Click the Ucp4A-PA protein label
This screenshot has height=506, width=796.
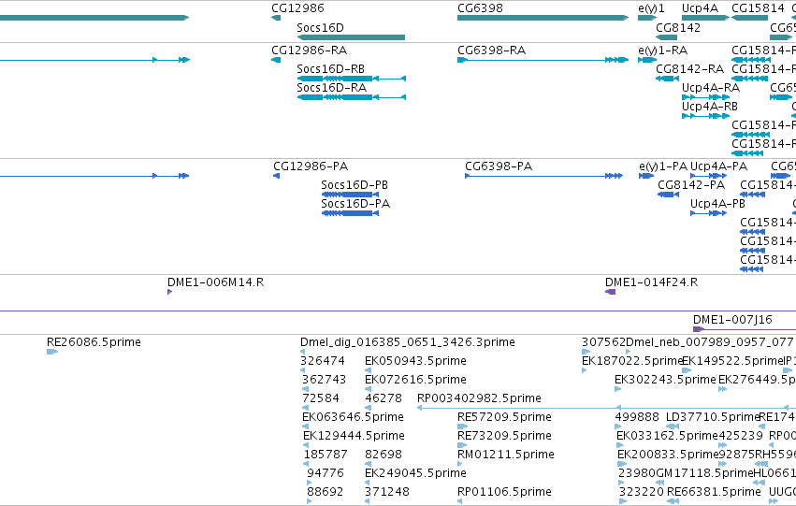click(x=719, y=166)
